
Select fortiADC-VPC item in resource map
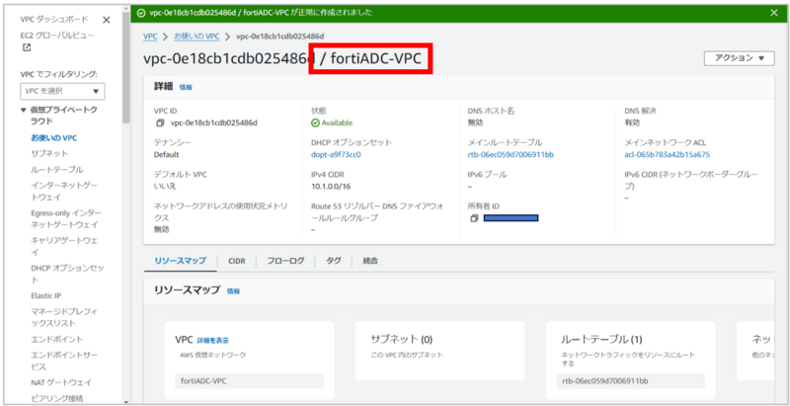pyautogui.click(x=249, y=381)
